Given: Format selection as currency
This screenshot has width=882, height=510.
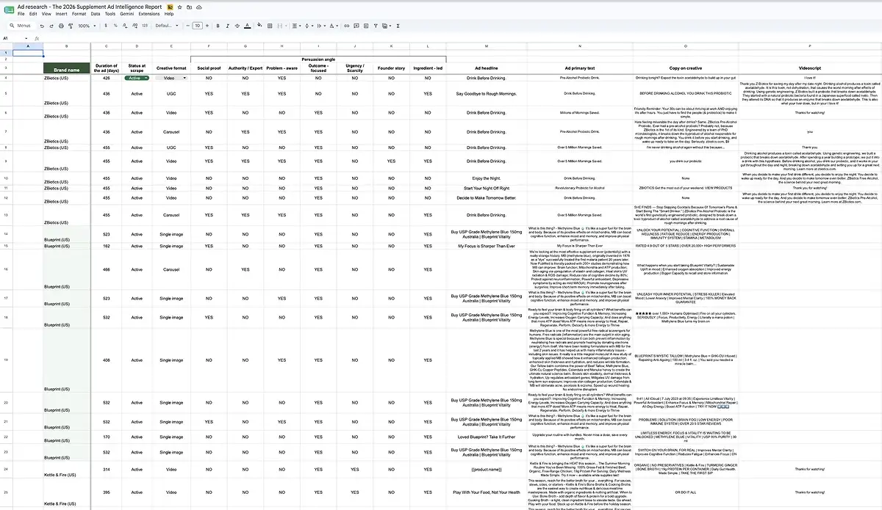Looking at the screenshot, I should tap(106, 26).
